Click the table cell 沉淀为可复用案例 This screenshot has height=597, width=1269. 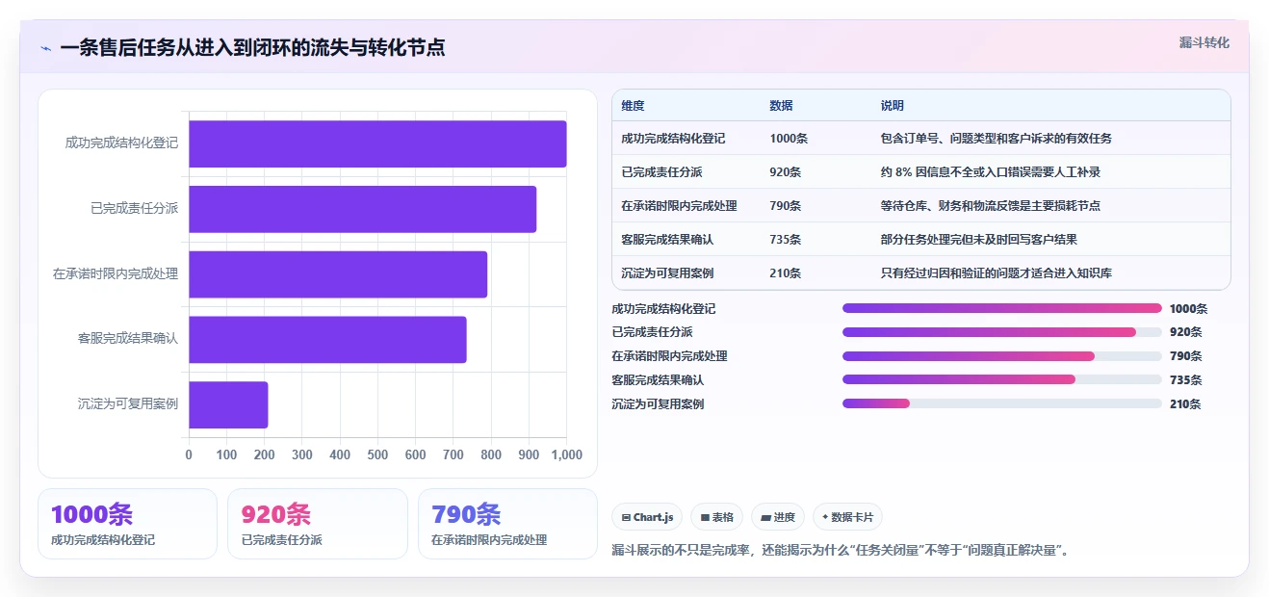(x=667, y=273)
